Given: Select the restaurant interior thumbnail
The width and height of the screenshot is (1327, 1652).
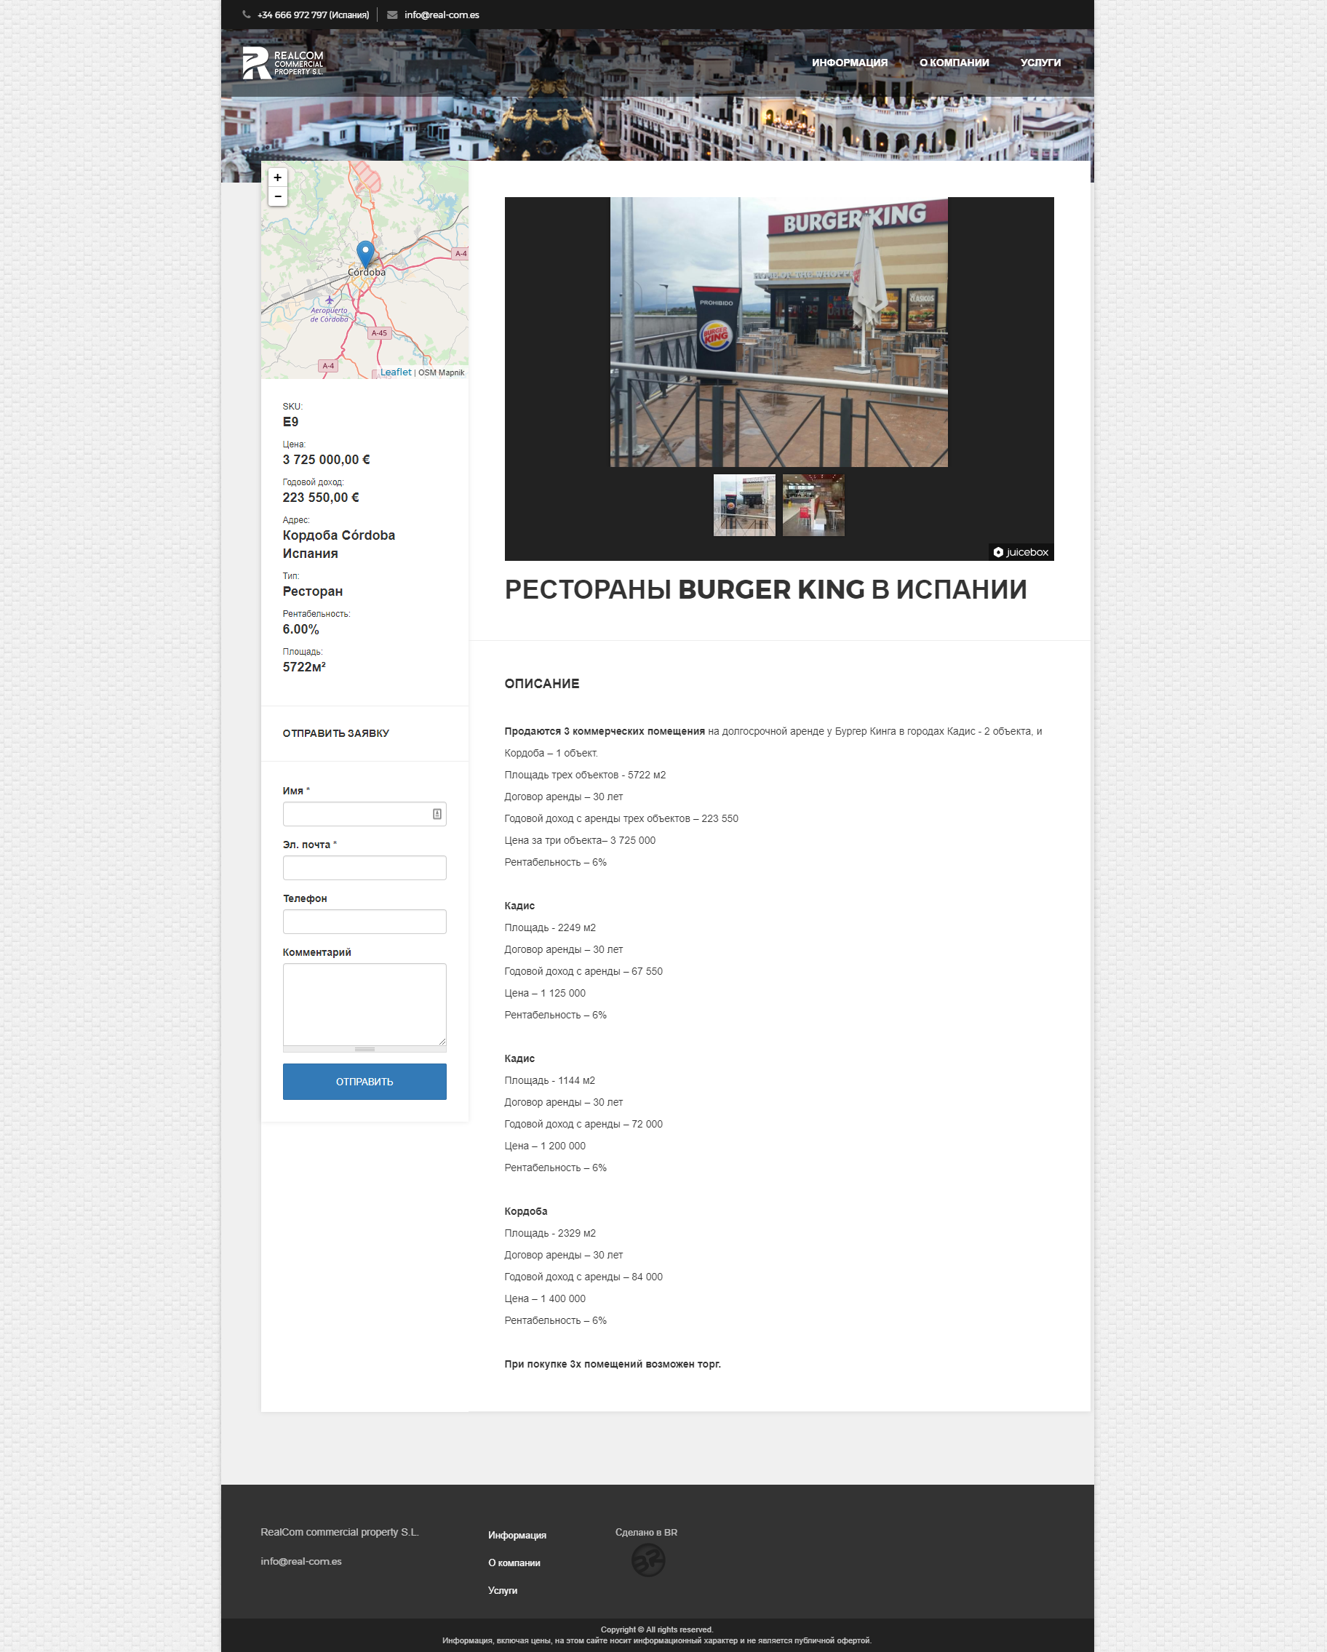Looking at the screenshot, I should [813, 505].
